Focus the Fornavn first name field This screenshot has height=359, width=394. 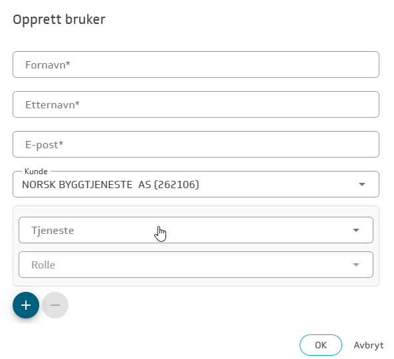pyautogui.click(x=196, y=64)
